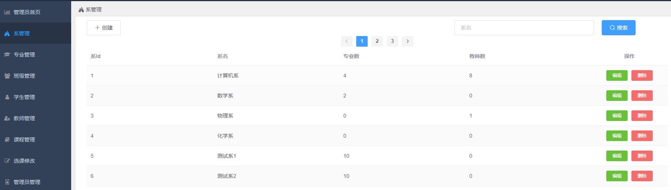Image resolution: width=671 pixels, height=190 pixels.
Task: Click the person icon beside 学生管理
Action: tap(7, 97)
